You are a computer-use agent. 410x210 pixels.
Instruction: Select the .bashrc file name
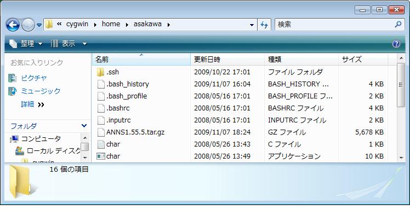tap(118, 108)
